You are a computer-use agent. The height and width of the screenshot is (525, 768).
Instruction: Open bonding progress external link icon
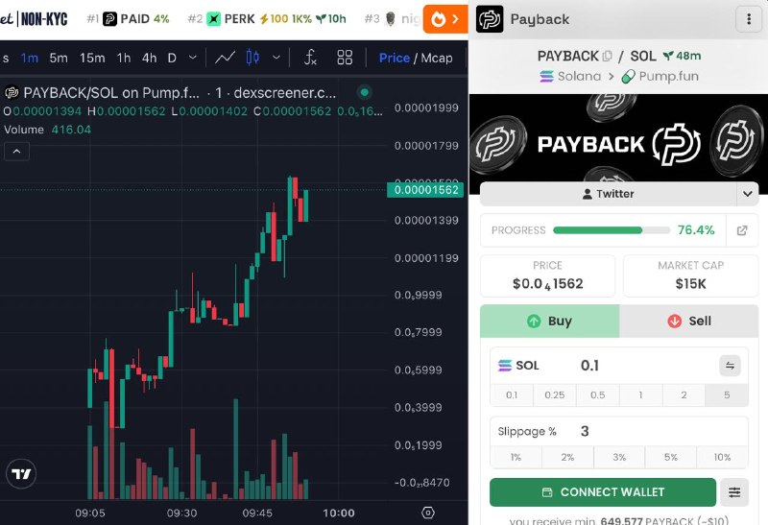point(742,230)
